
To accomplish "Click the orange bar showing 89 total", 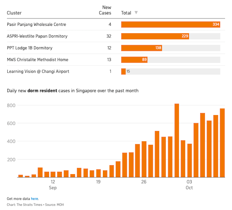I will [134, 60].
